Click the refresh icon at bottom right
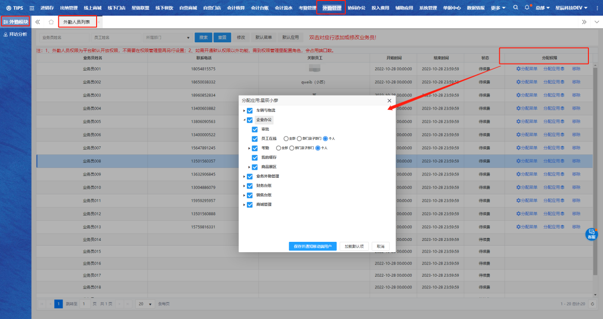Image resolution: width=603 pixels, height=319 pixels. [593, 304]
